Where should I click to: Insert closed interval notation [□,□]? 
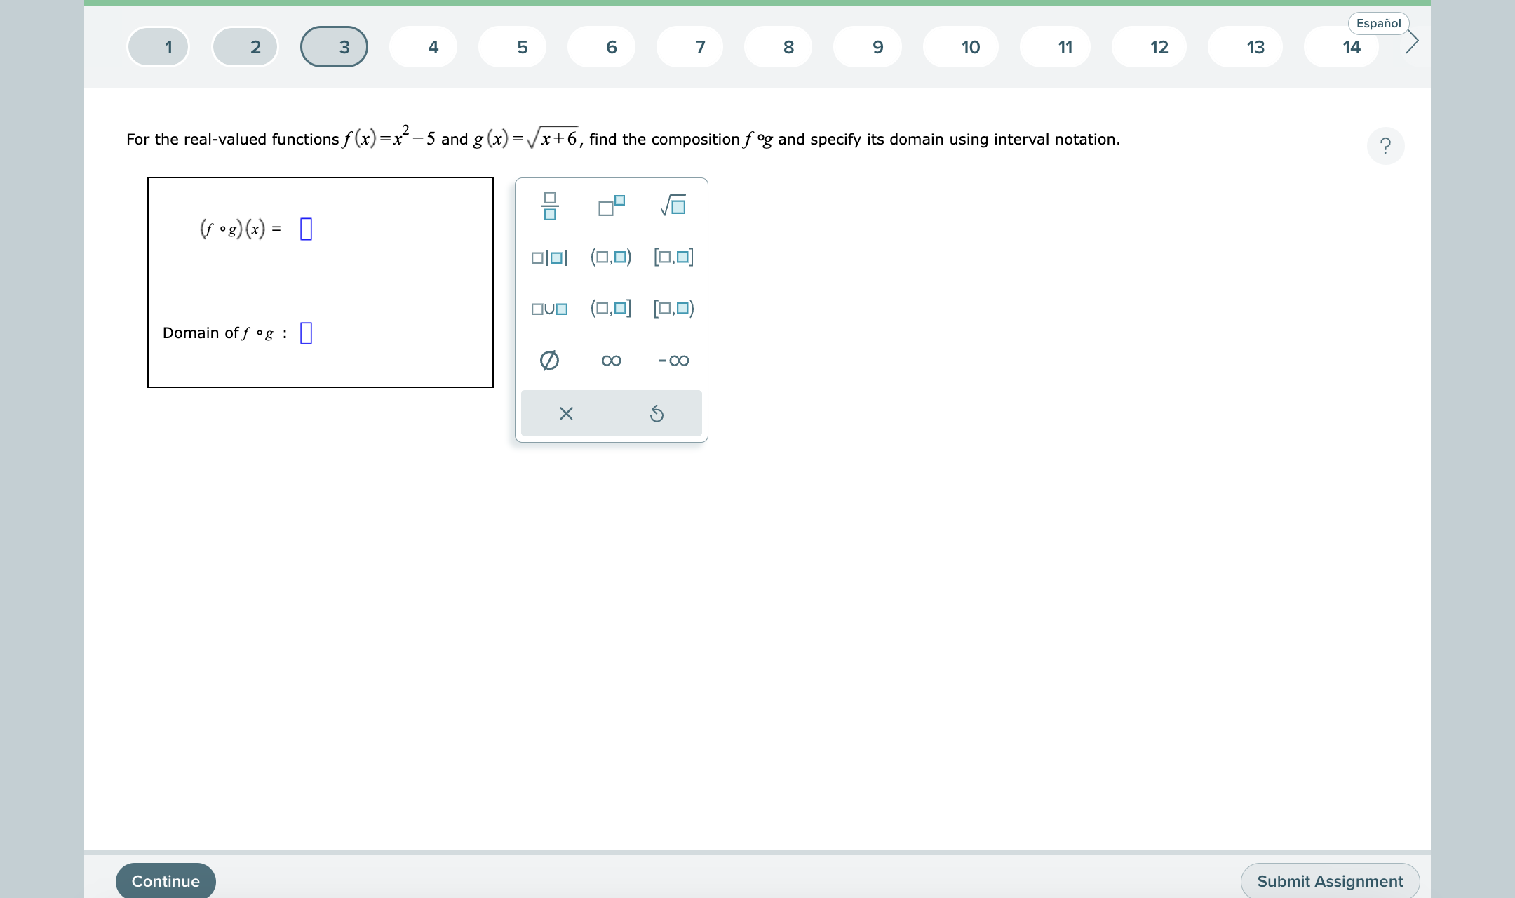(x=673, y=257)
